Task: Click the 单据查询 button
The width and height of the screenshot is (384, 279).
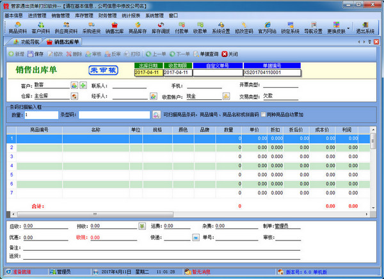Action: pyautogui.click(x=204, y=54)
